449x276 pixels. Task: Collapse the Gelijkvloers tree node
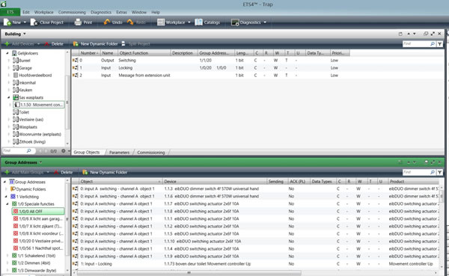[x=7, y=53]
